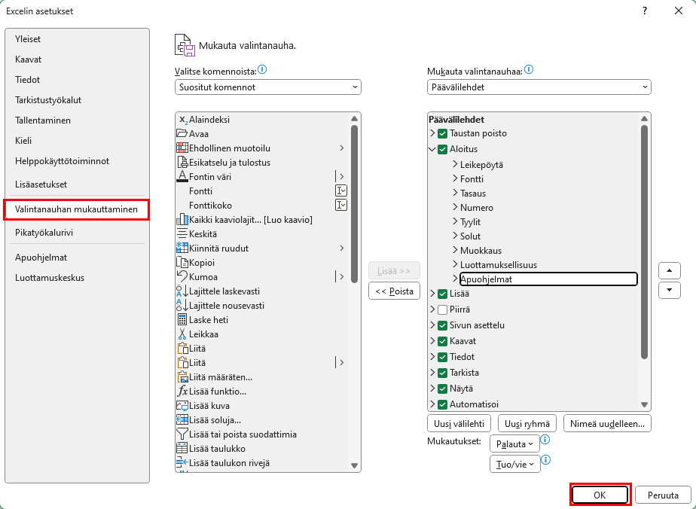Screen dimensions: 696x509
Task: Click the Nimeä uudelleen button
Action: (x=607, y=423)
